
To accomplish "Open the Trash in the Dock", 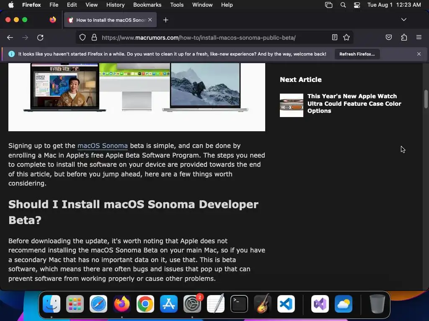I will point(377,304).
